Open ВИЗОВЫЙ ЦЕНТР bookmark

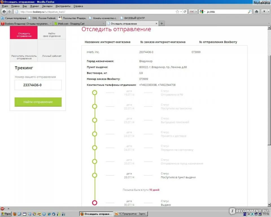click(133, 18)
